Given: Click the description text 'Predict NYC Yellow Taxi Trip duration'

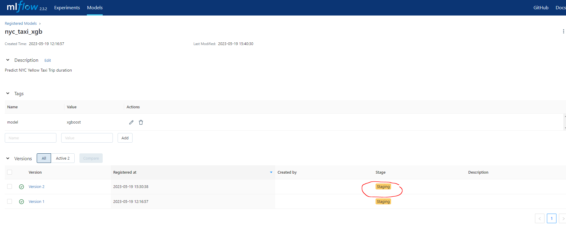Looking at the screenshot, I should click(38, 70).
